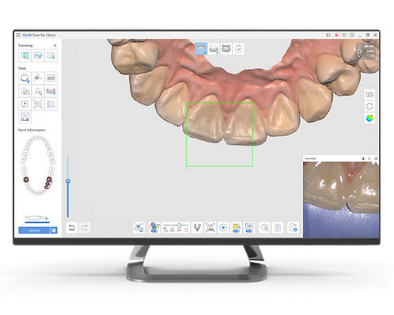
Task: Click the Calibrate button
Action: (34, 230)
